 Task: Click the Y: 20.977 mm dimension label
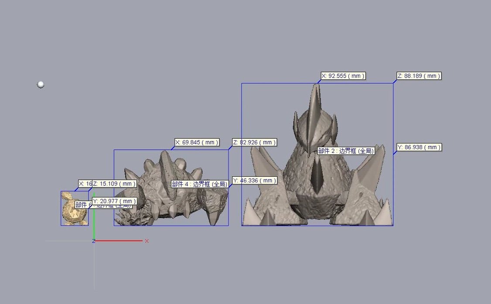[x=114, y=201]
